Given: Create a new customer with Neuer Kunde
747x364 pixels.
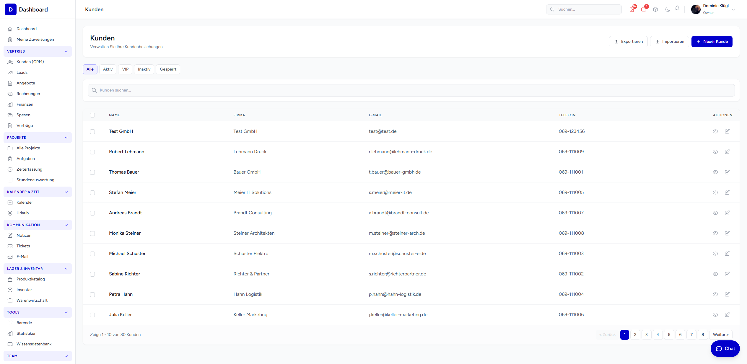Looking at the screenshot, I should click(712, 41).
